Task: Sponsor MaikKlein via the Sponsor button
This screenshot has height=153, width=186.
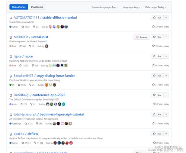Action: pos(141,37)
